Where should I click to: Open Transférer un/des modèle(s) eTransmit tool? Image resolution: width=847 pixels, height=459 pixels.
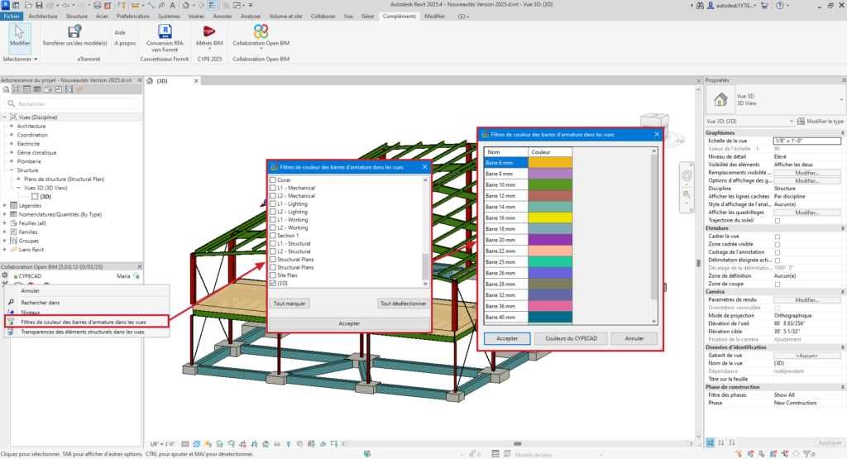(x=74, y=36)
